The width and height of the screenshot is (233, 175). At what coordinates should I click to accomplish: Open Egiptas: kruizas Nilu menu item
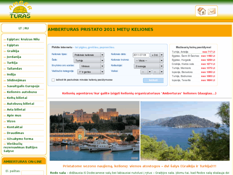(23, 39)
